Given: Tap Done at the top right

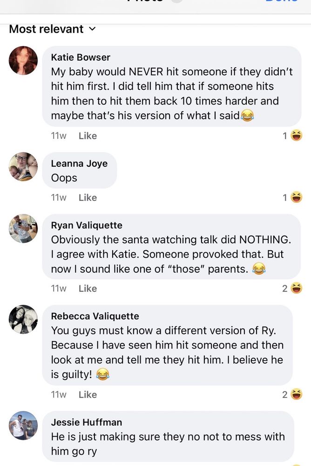Looking at the screenshot, I should click(282, 1).
